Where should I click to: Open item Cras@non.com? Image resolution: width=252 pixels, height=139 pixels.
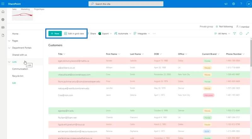66,95
